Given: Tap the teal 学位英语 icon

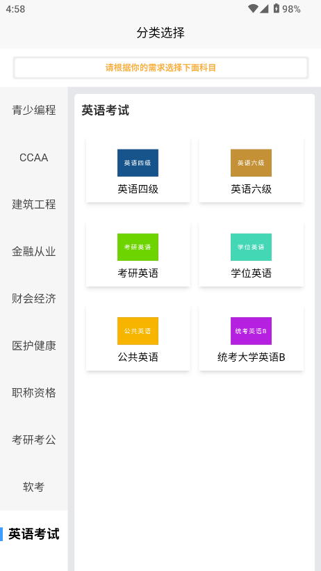Looking at the screenshot, I should (251, 247).
